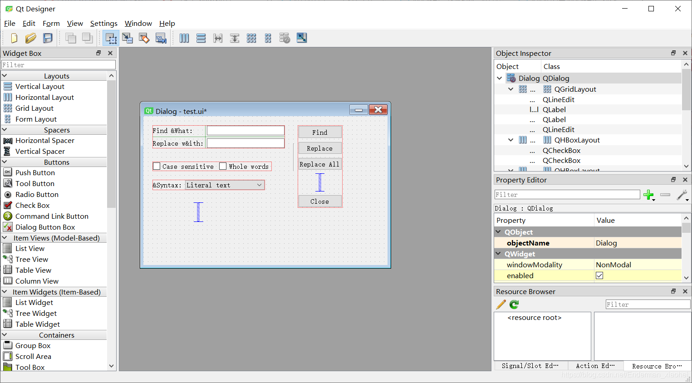Collapse the Buttons category
The height and width of the screenshot is (383, 692).
[x=5, y=162]
